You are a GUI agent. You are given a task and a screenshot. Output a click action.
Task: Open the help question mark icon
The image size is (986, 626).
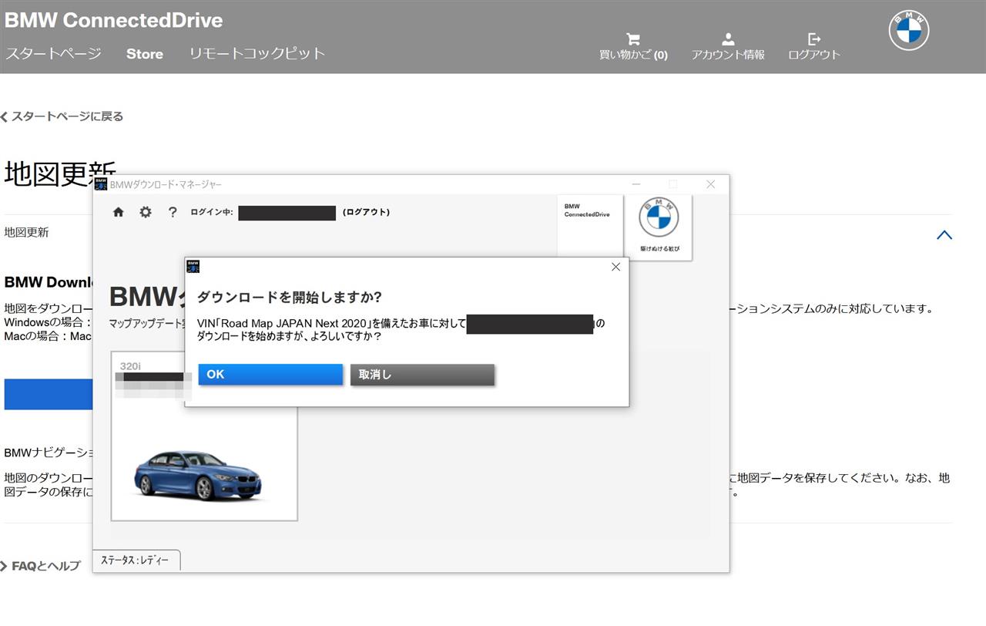click(173, 212)
